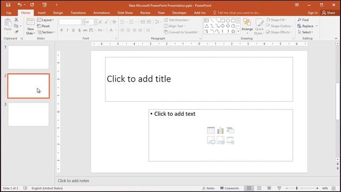This screenshot has height=192, width=341.
Task: Select star shape in shapes gallery
Action: 233,31
